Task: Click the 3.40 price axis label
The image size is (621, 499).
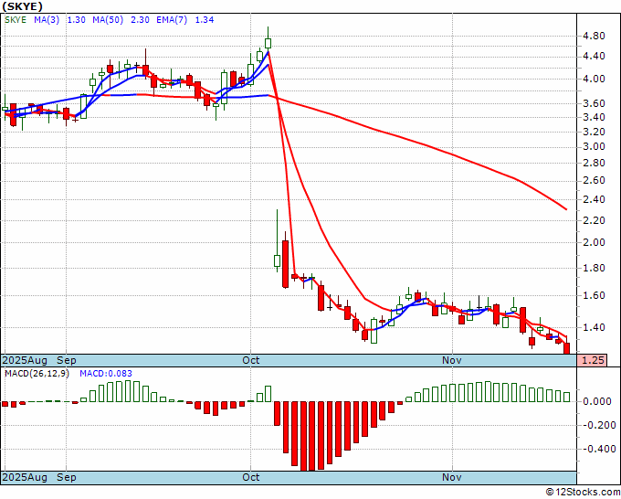Action: [x=594, y=117]
